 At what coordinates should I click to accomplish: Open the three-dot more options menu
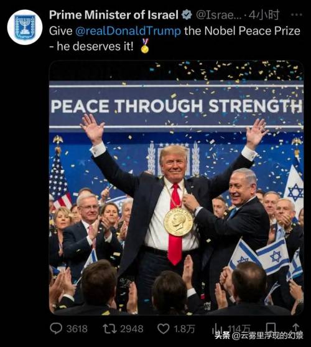pyautogui.click(x=297, y=15)
